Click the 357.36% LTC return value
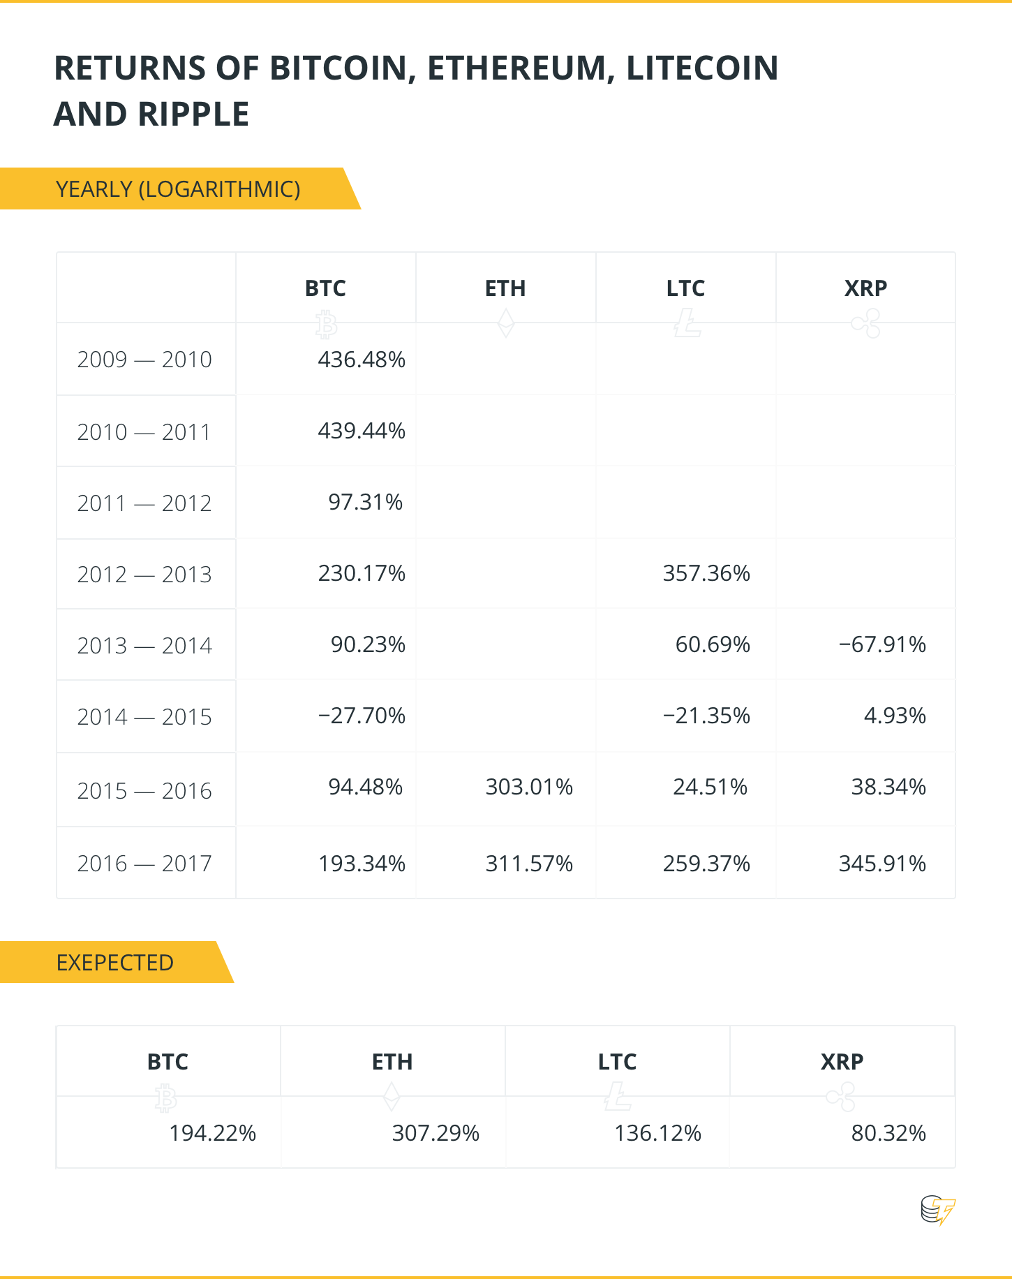 click(x=706, y=573)
